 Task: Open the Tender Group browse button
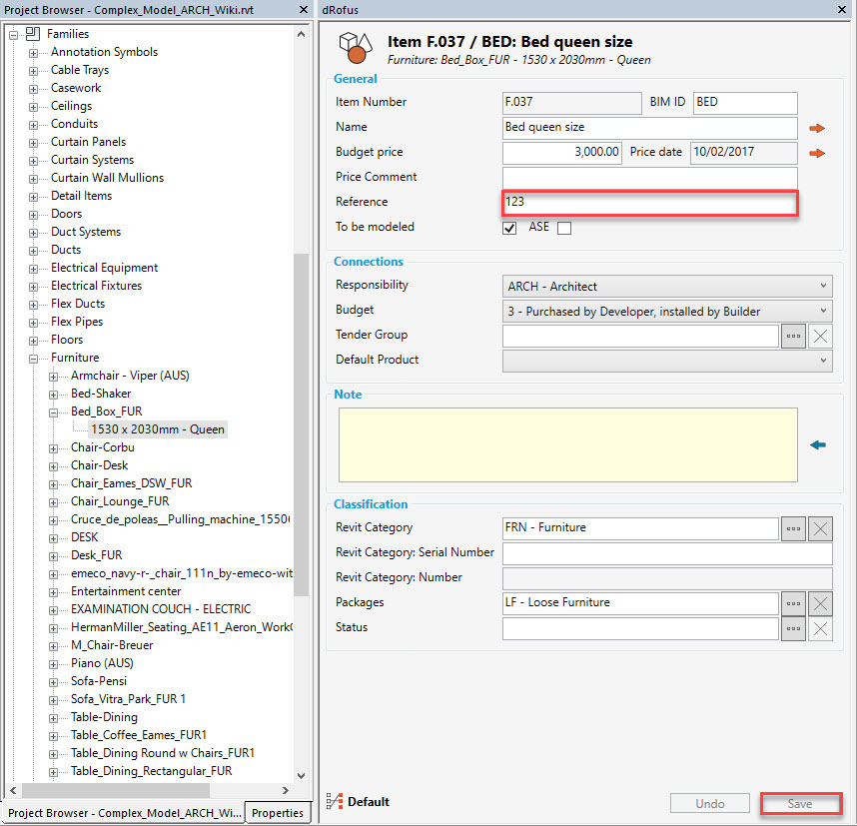point(793,336)
